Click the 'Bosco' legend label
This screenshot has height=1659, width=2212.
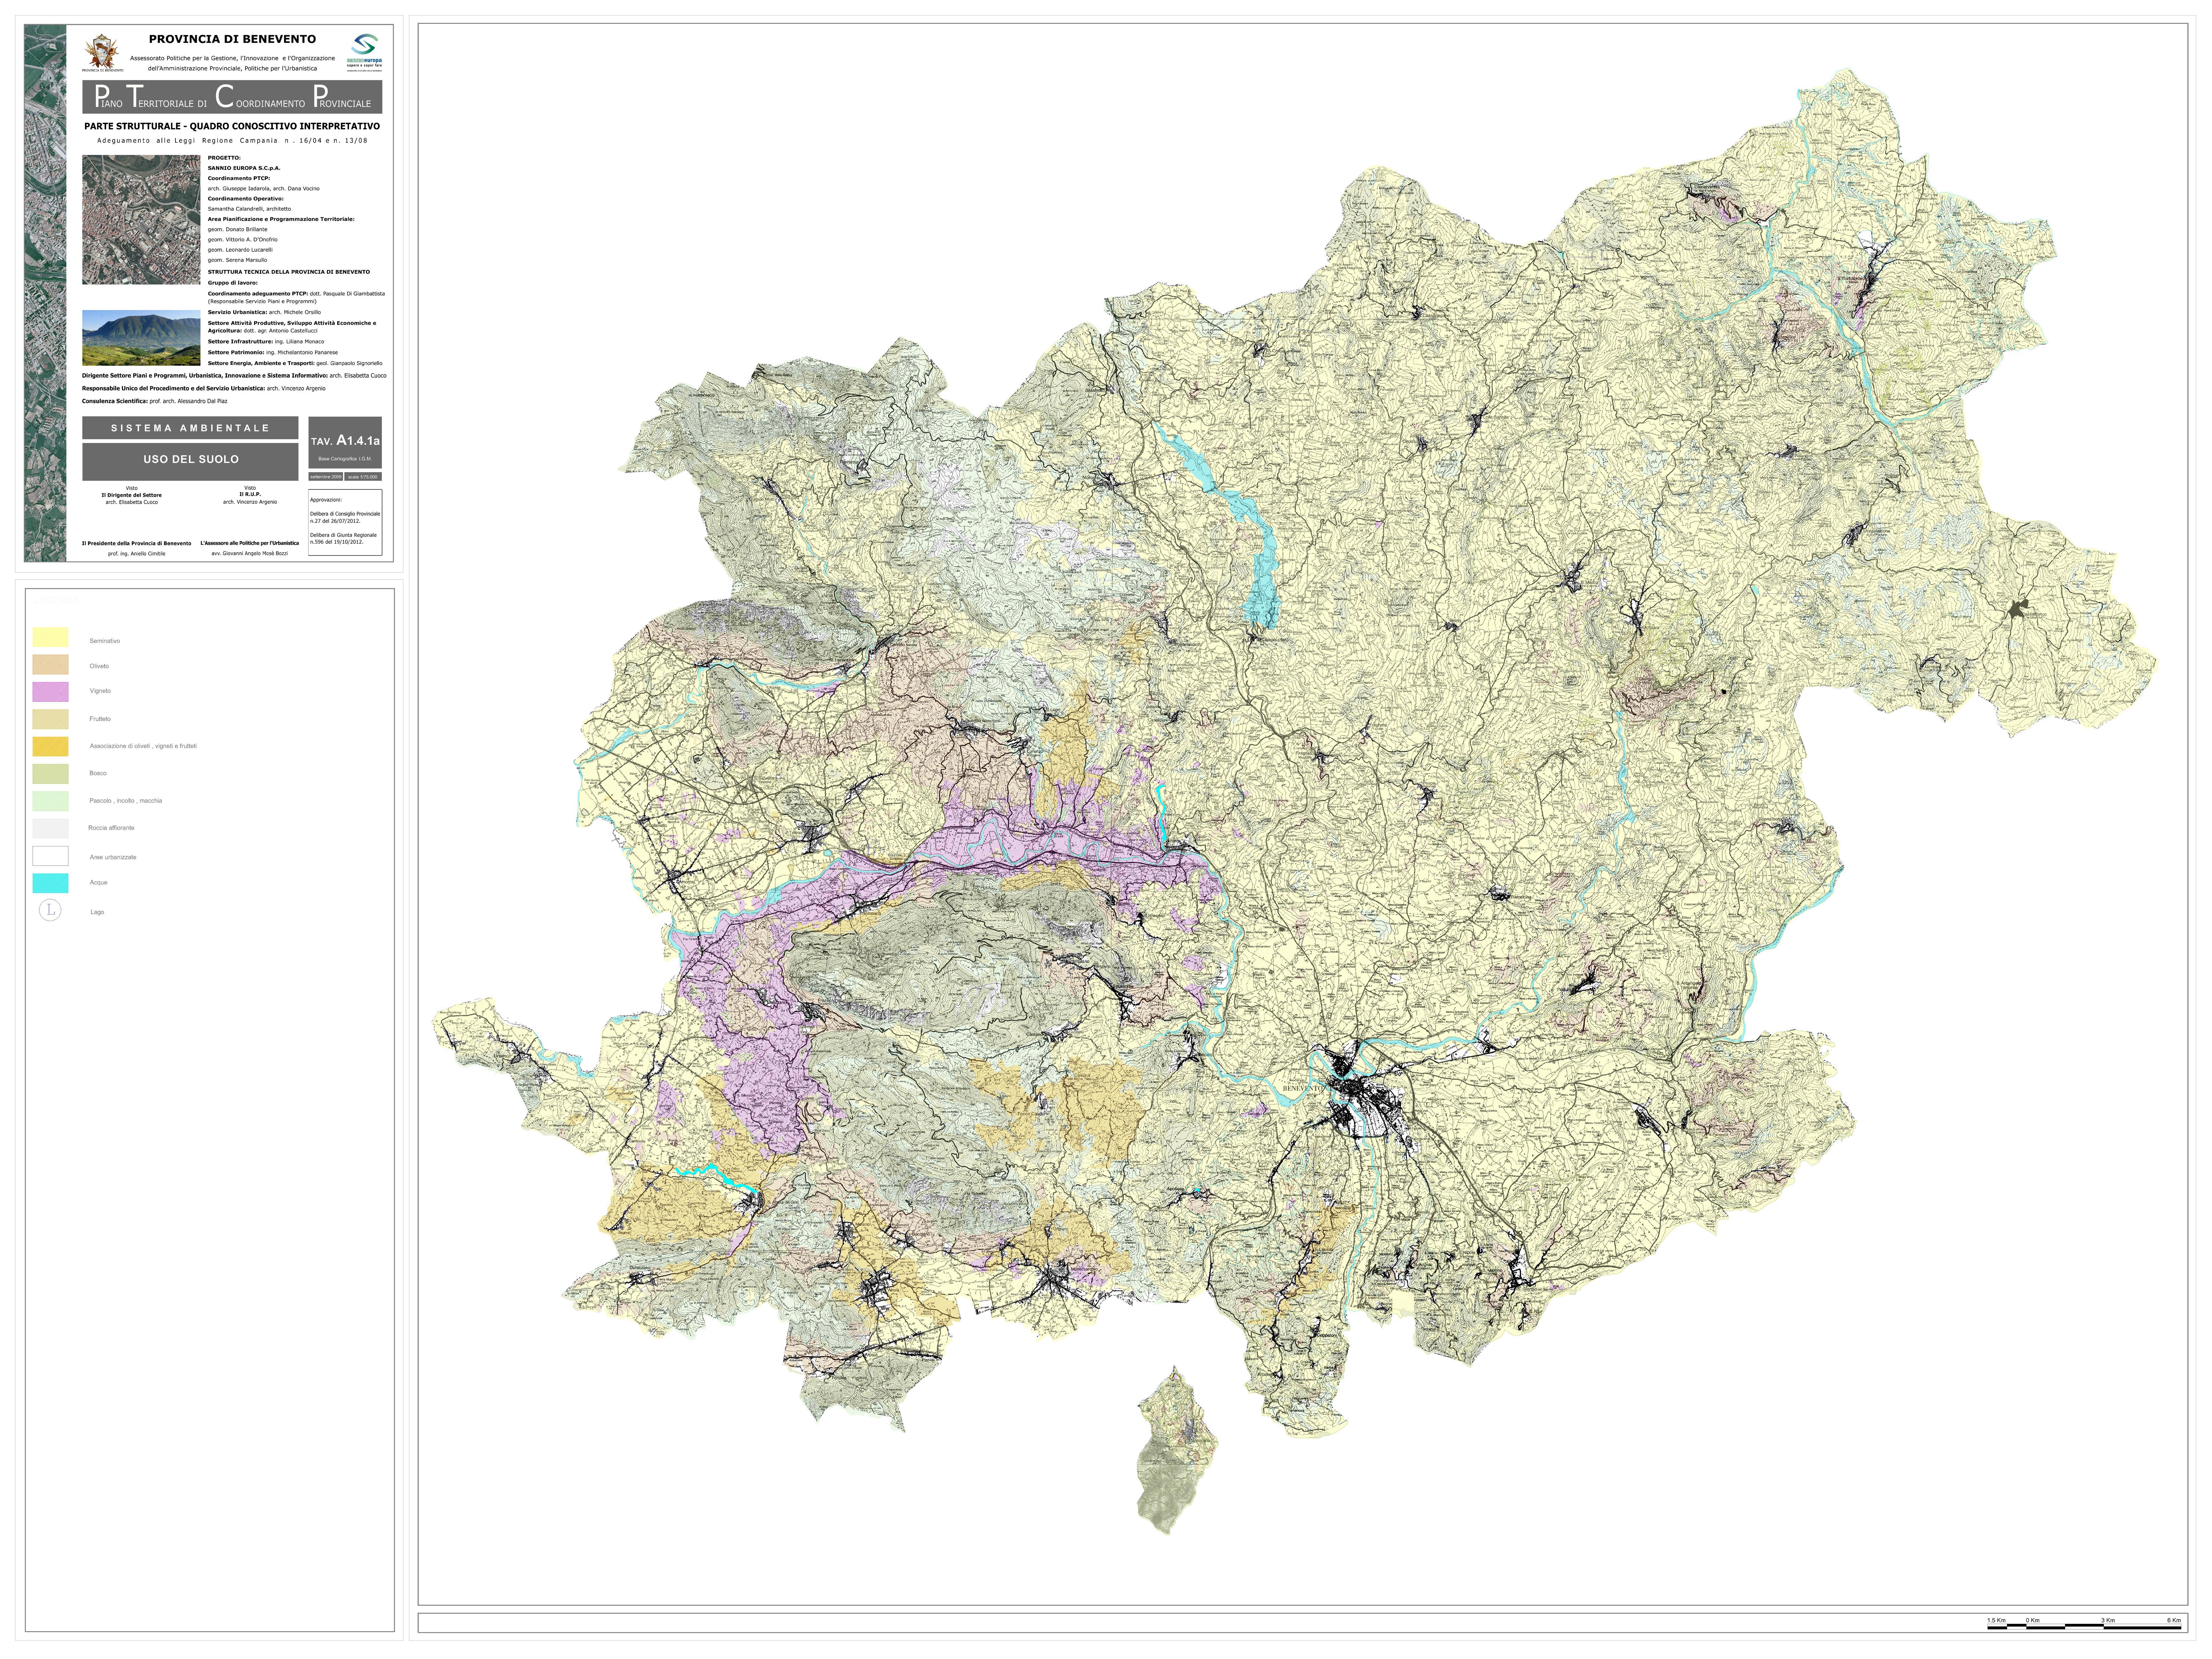(x=98, y=773)
